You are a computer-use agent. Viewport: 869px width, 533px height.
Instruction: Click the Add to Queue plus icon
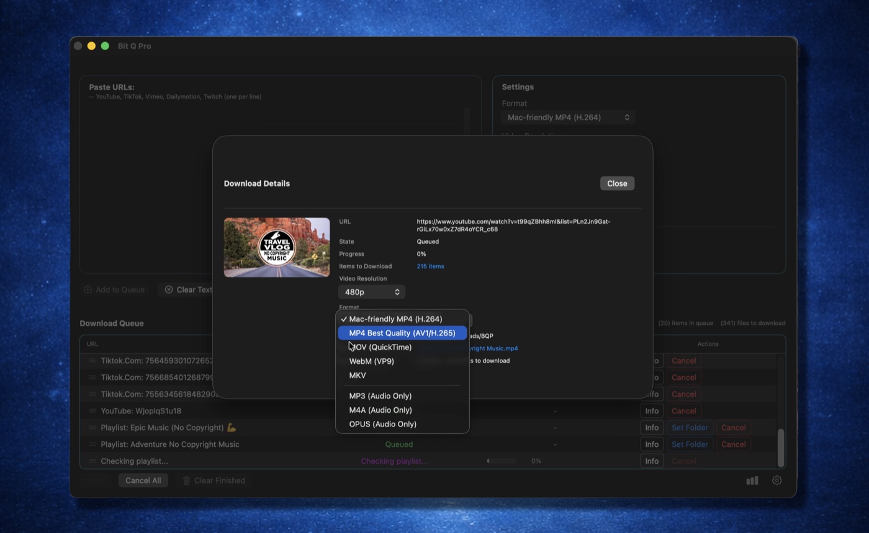click(88, 289)
